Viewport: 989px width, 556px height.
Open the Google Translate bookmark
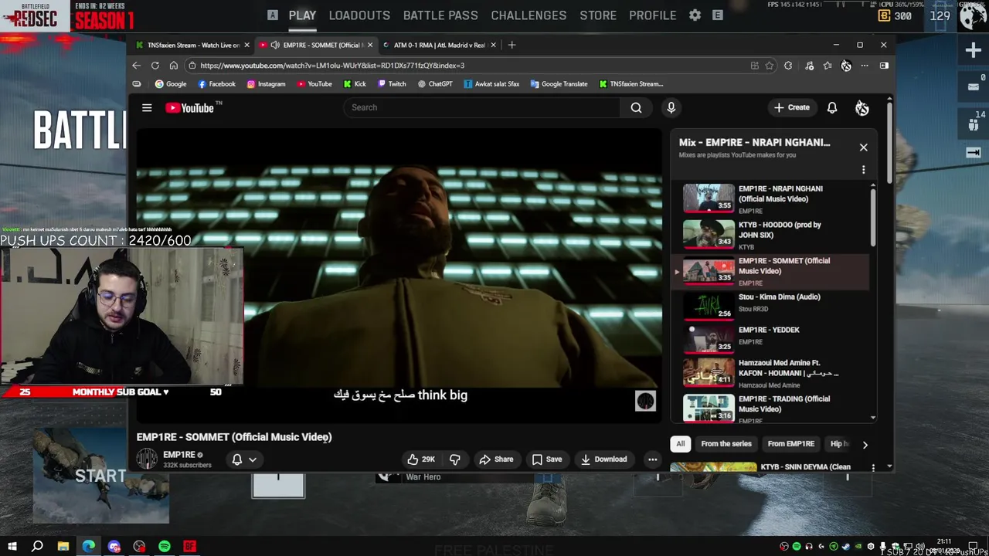coord(558,84)
